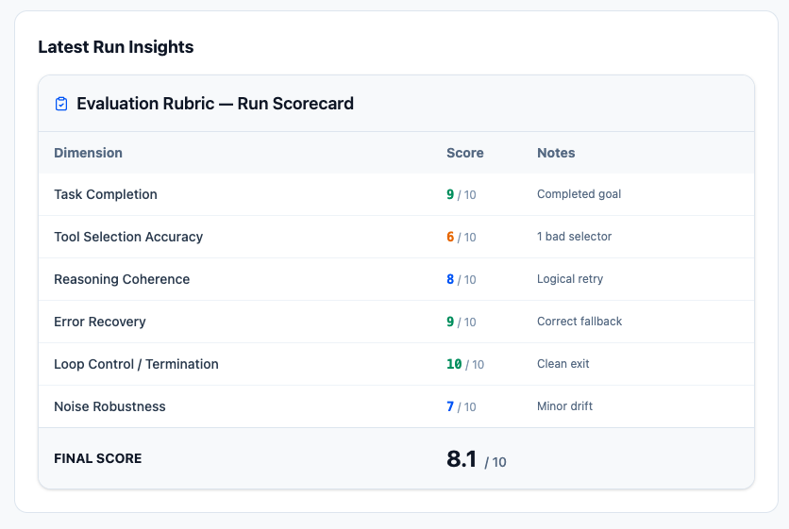The image size is (789, 529).
Task: Click the "1 bad selector" note
Action: coord(574,237)
